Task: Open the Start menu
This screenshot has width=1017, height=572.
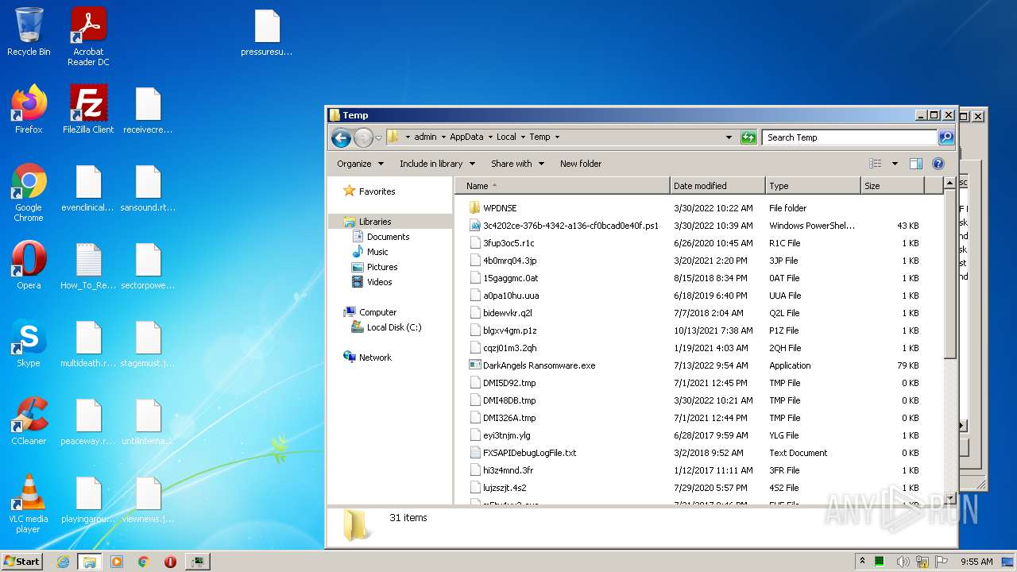Action: pos(22,562)
